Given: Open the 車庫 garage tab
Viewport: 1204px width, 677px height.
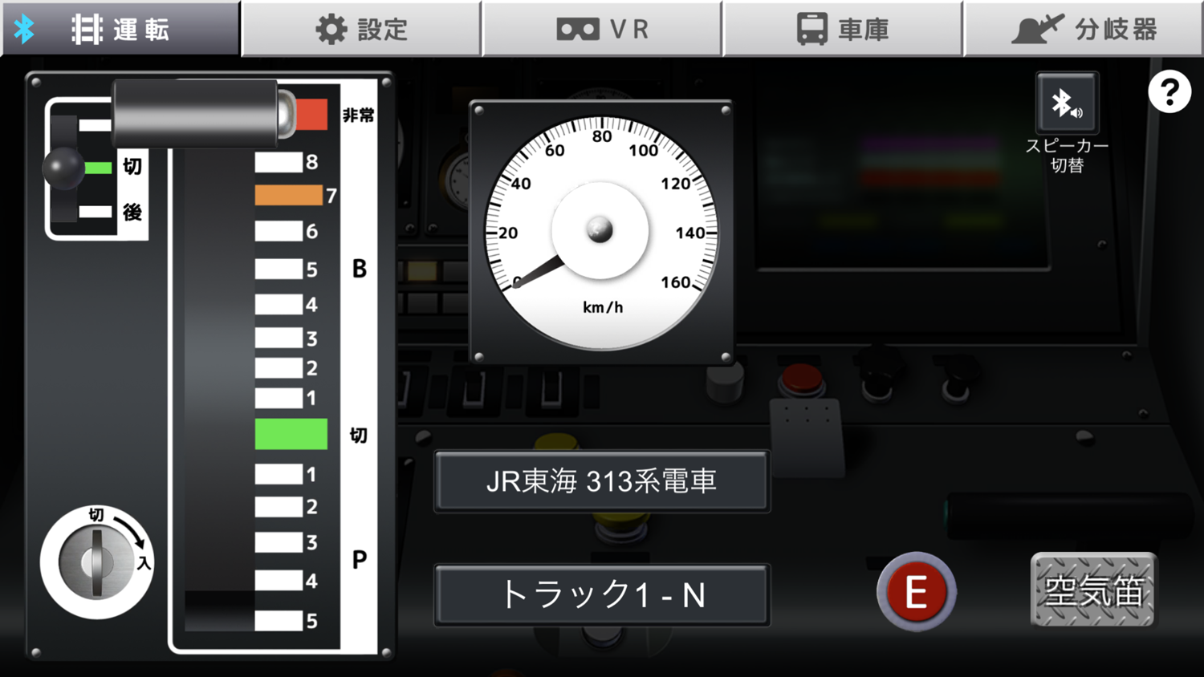Looking at the screenshot, I should (843, 29).
